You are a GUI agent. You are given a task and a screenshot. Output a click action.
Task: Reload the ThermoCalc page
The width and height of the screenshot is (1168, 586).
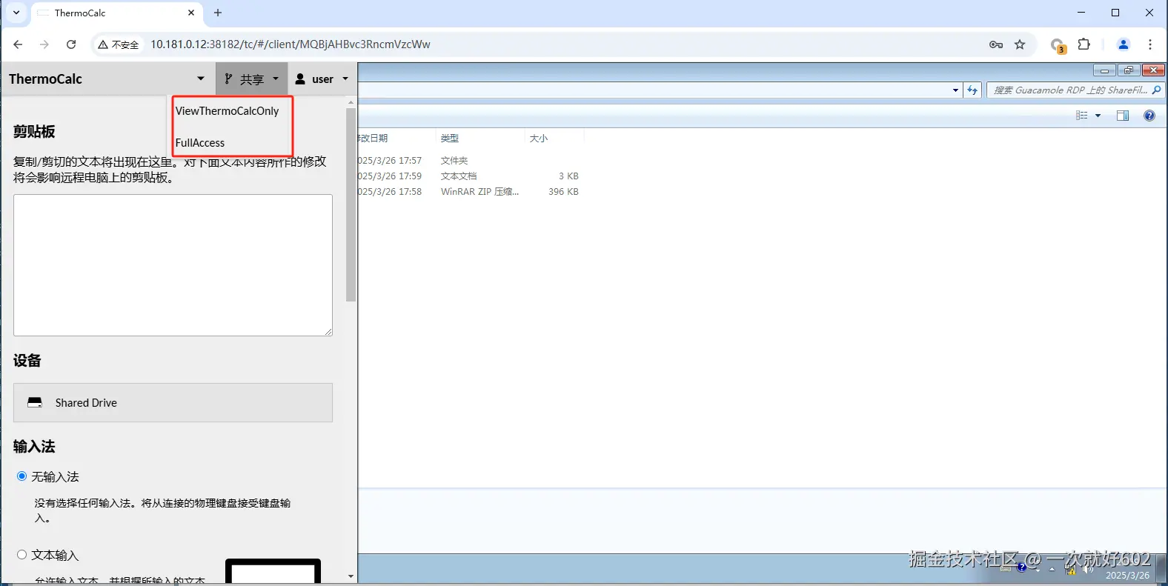pos(71,44)
